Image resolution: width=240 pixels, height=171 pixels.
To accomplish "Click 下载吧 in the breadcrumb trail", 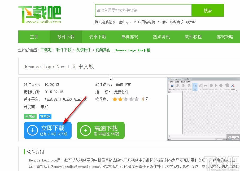I will tap(46, 50).
